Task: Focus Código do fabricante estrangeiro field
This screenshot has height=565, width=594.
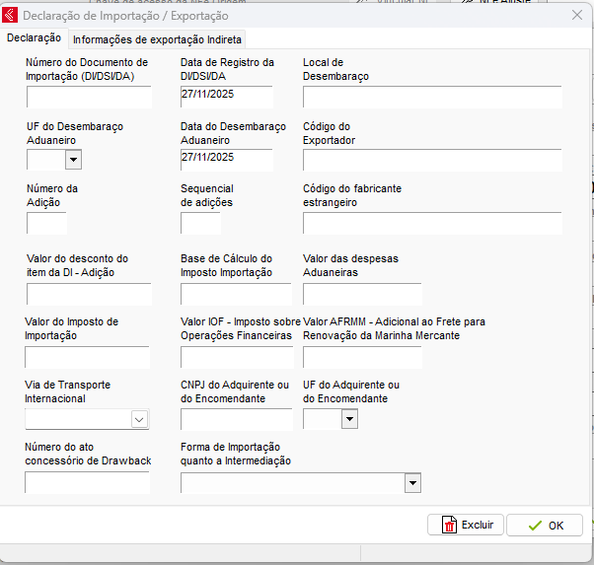Action: [431, 223]
